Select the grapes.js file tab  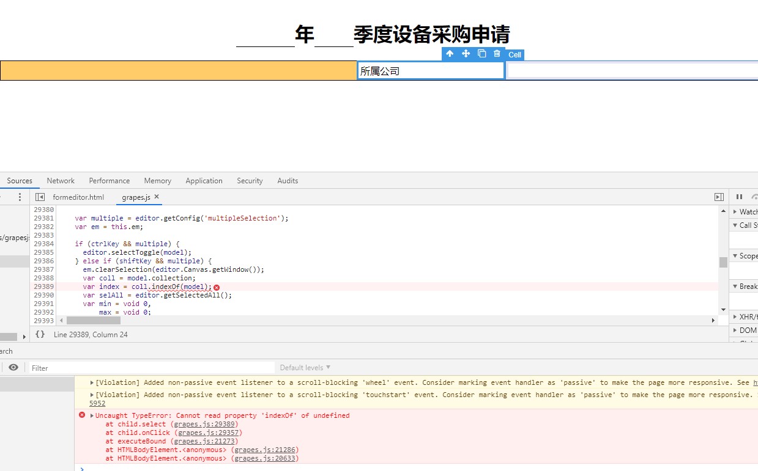[136, 197]
